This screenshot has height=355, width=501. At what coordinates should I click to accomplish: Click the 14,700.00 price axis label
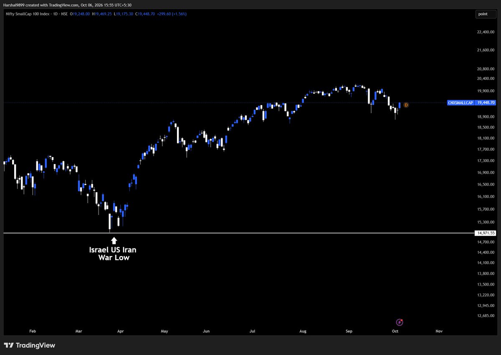coord(486,242)
